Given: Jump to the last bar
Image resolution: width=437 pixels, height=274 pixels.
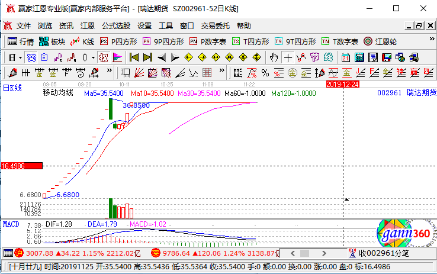Looking at the screenshot, I should [x=147, y=57].
